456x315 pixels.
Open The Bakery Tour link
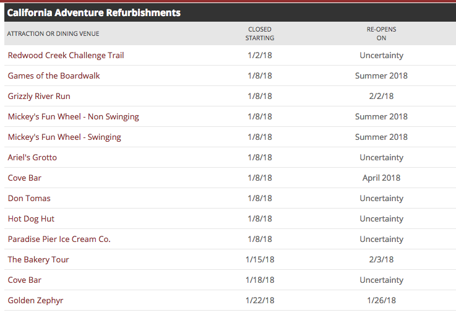[x=38, y=259]
